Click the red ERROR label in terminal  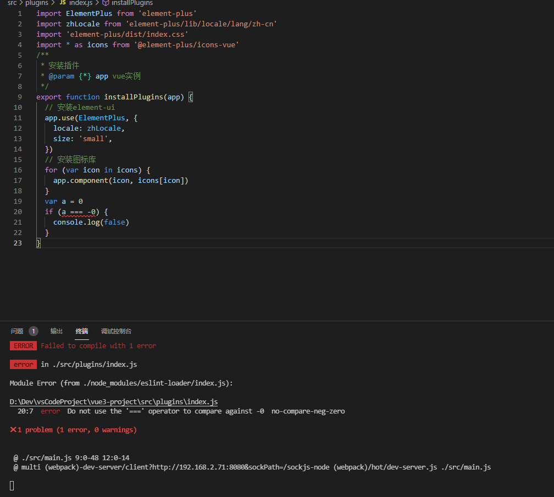pyautogui.click(x=23, y=346)
